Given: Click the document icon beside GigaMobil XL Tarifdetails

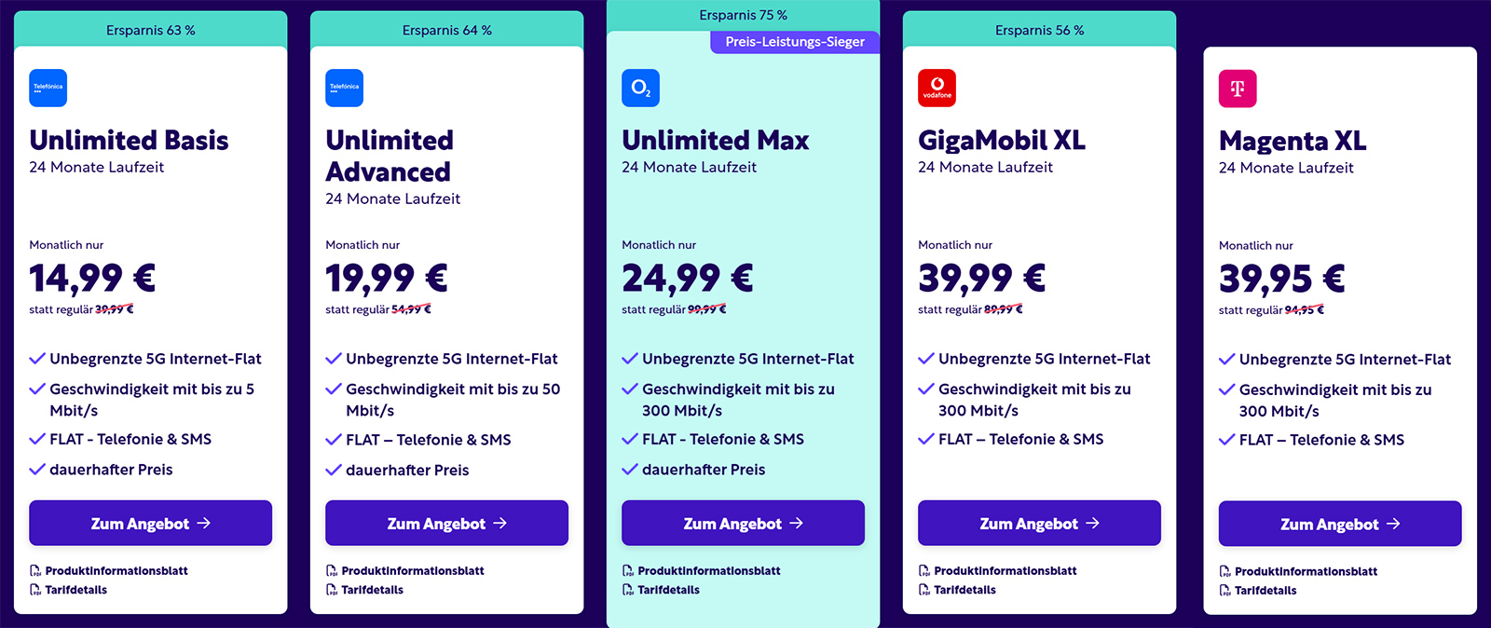Looking at the screenshot, I should (924, 590).
